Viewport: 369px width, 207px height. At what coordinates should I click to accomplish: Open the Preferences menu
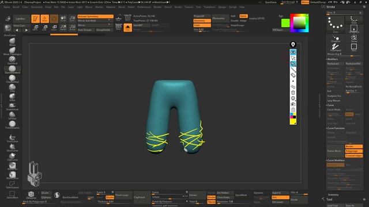point(144,7)
